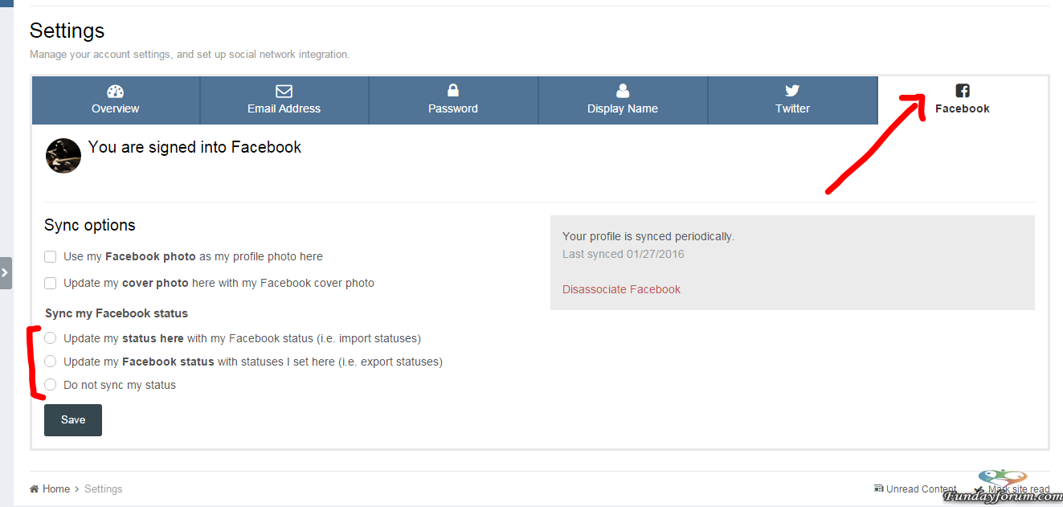Expand the collapsed left sidebar arrow
Viewport: 1063px width, 507px height.
pos(6,273)
